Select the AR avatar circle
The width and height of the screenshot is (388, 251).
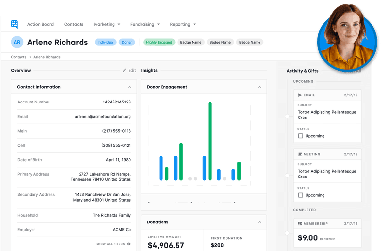[x=17, y=42]
